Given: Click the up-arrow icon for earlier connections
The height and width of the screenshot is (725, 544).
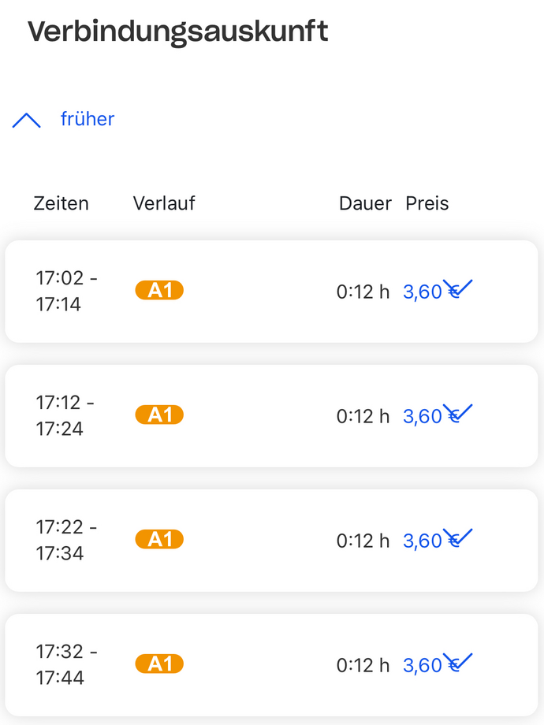Looking at the screenshot, I should [x=27, y=120].
